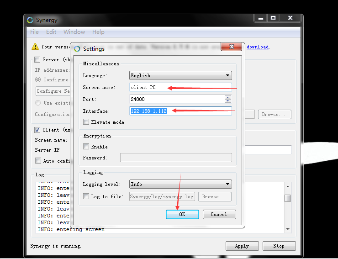The height and width of the screenshot is (259, 338).
Task: Click the log scrollbar up arrow
Action: pyautogui.click(x=288, y=186)
